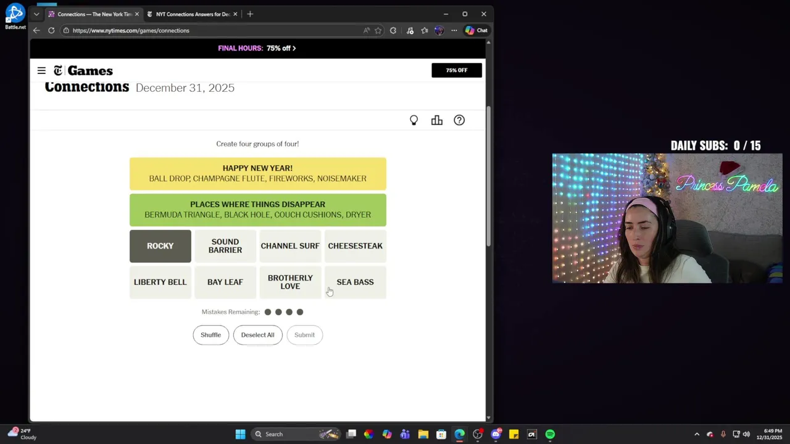This screenshot has width=790, height=444.
Task: Open the volume speaker icon in system tray
Action: [746, 434]
